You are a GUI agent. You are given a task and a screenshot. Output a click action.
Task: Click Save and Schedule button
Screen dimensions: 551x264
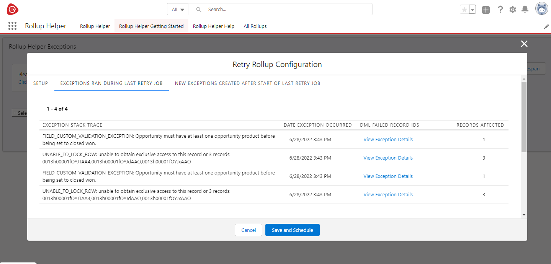(293, 230)
